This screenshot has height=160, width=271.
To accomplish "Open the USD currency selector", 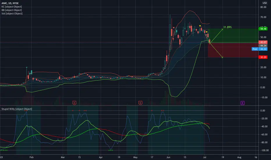I will [265, 3].
